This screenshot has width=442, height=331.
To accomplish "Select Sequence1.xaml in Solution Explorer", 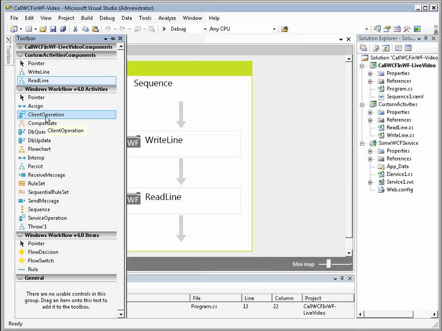I will point(405,97).
